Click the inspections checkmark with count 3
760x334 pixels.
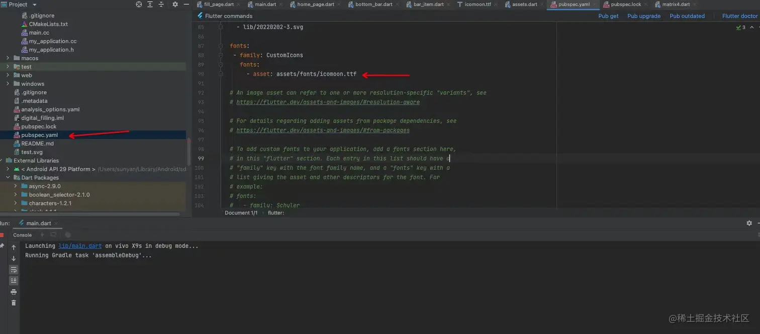pyautogui.click(x=741, y=28)
